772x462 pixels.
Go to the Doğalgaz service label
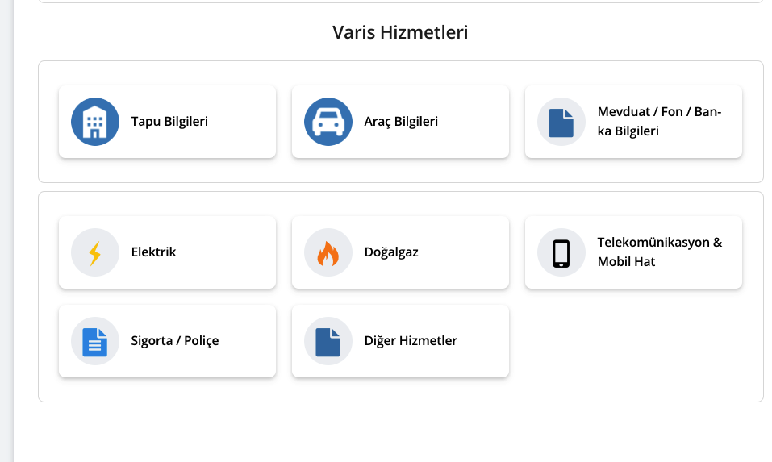391,252
